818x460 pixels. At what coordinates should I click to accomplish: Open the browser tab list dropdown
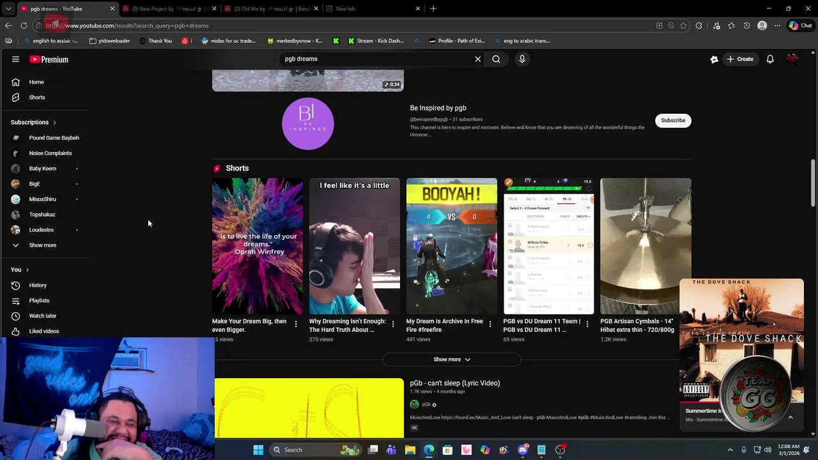pyautogui.click(x=8, y=8)
